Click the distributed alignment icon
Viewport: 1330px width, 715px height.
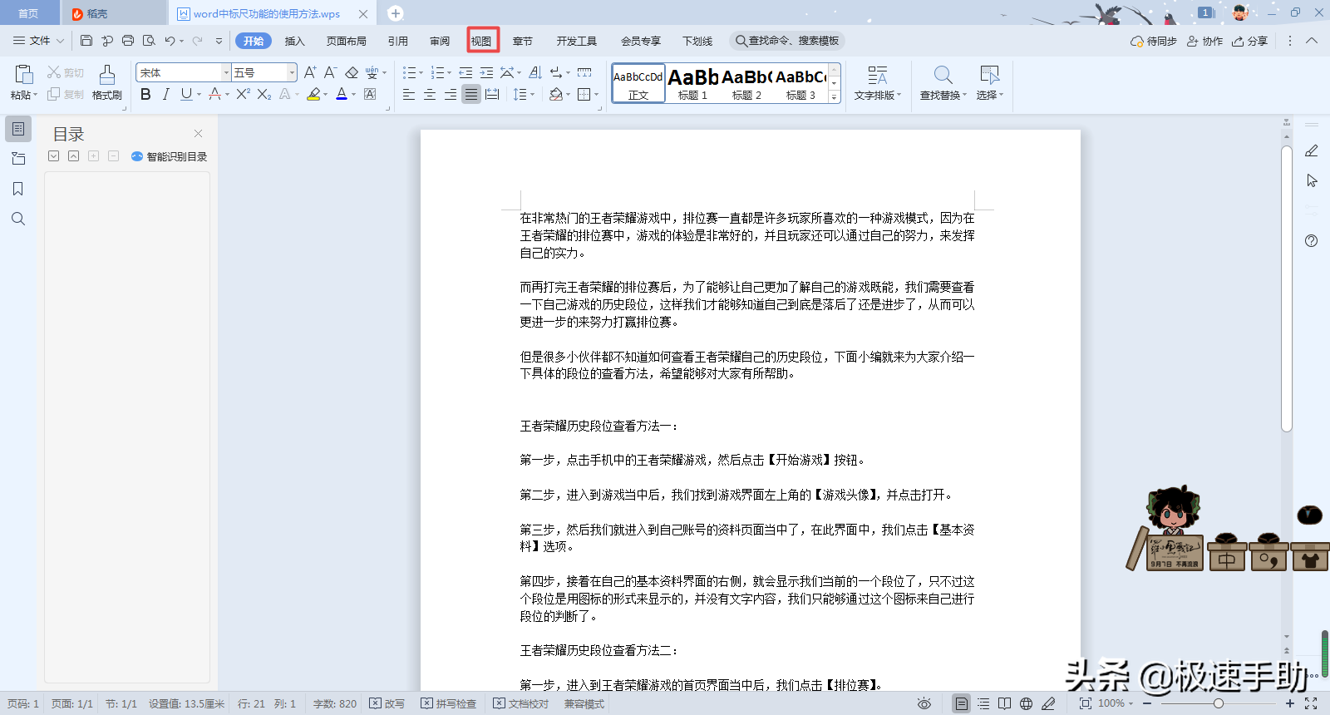click(492, 95)
